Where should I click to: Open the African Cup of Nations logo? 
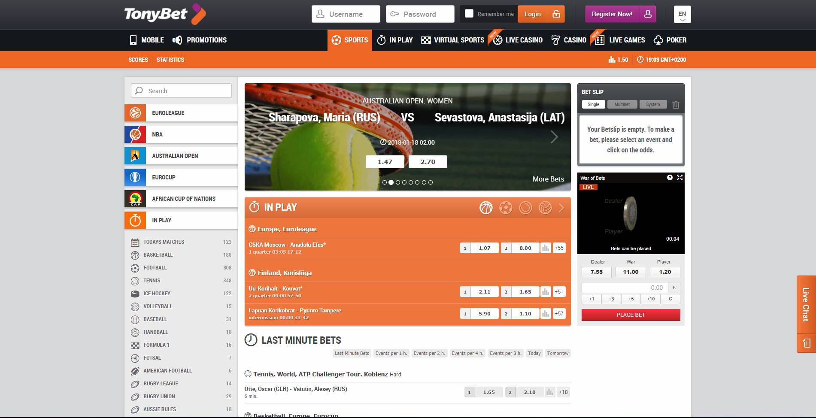coord(135,199)
